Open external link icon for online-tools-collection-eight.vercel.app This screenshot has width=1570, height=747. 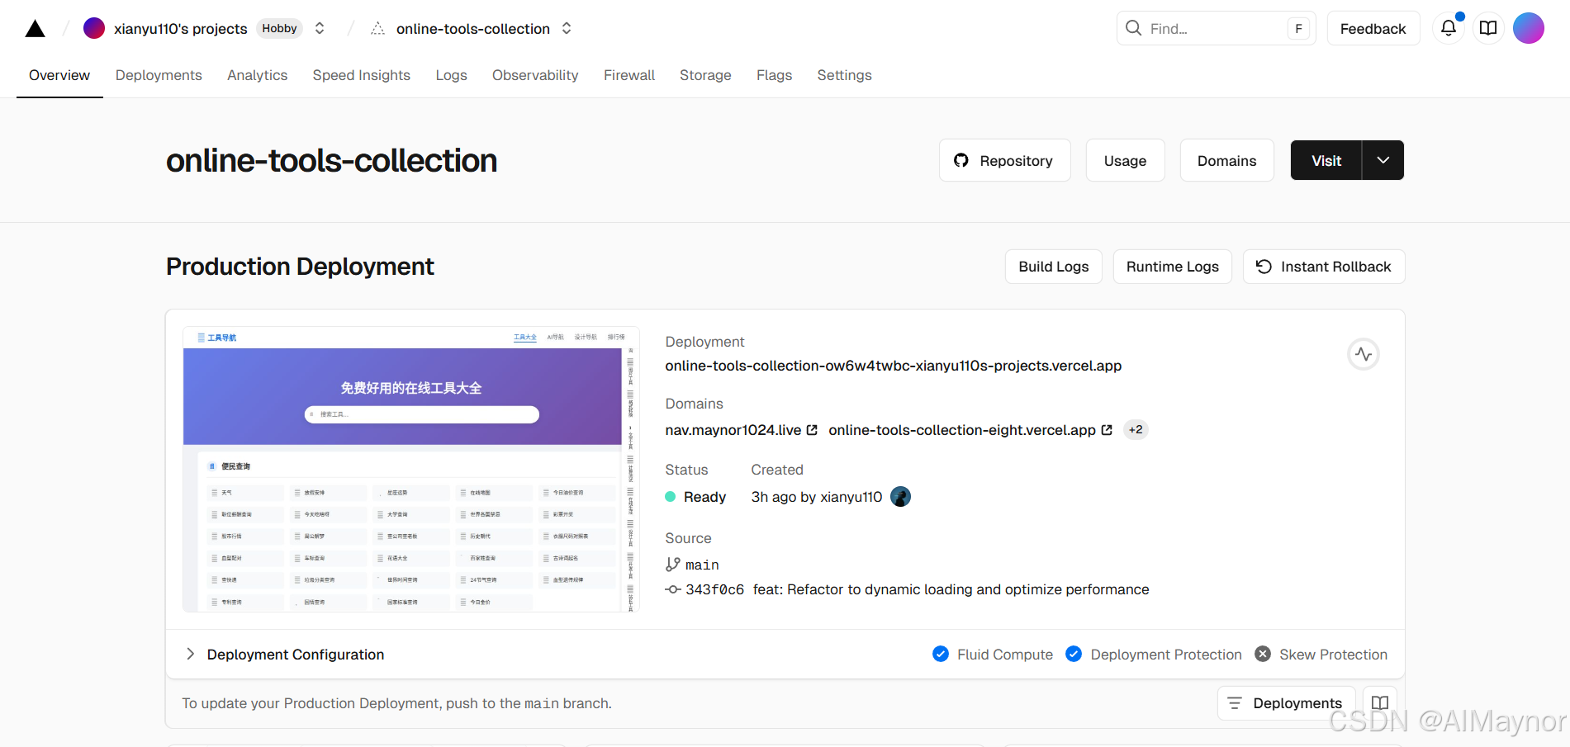pos(1107,430)
